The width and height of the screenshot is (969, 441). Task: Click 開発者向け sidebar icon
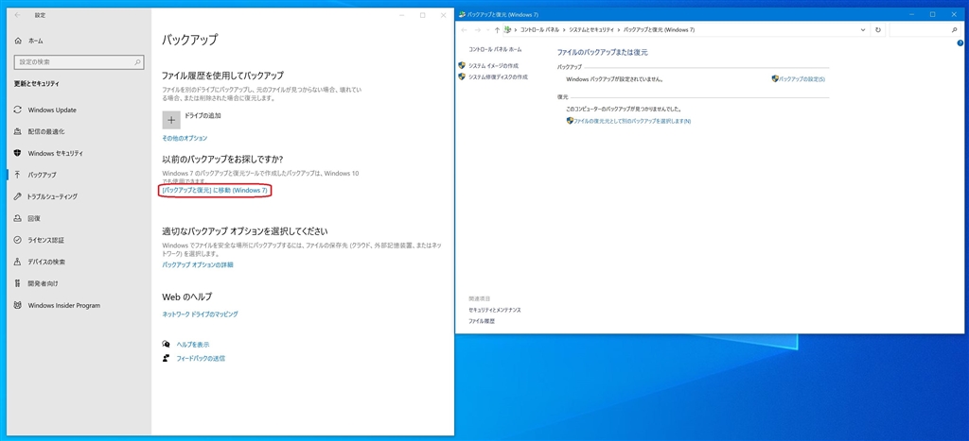point(18,283)
